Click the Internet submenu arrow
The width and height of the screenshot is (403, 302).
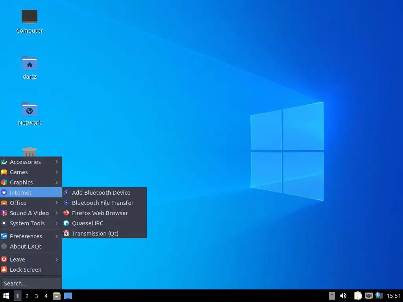click(x=57, y=192)
